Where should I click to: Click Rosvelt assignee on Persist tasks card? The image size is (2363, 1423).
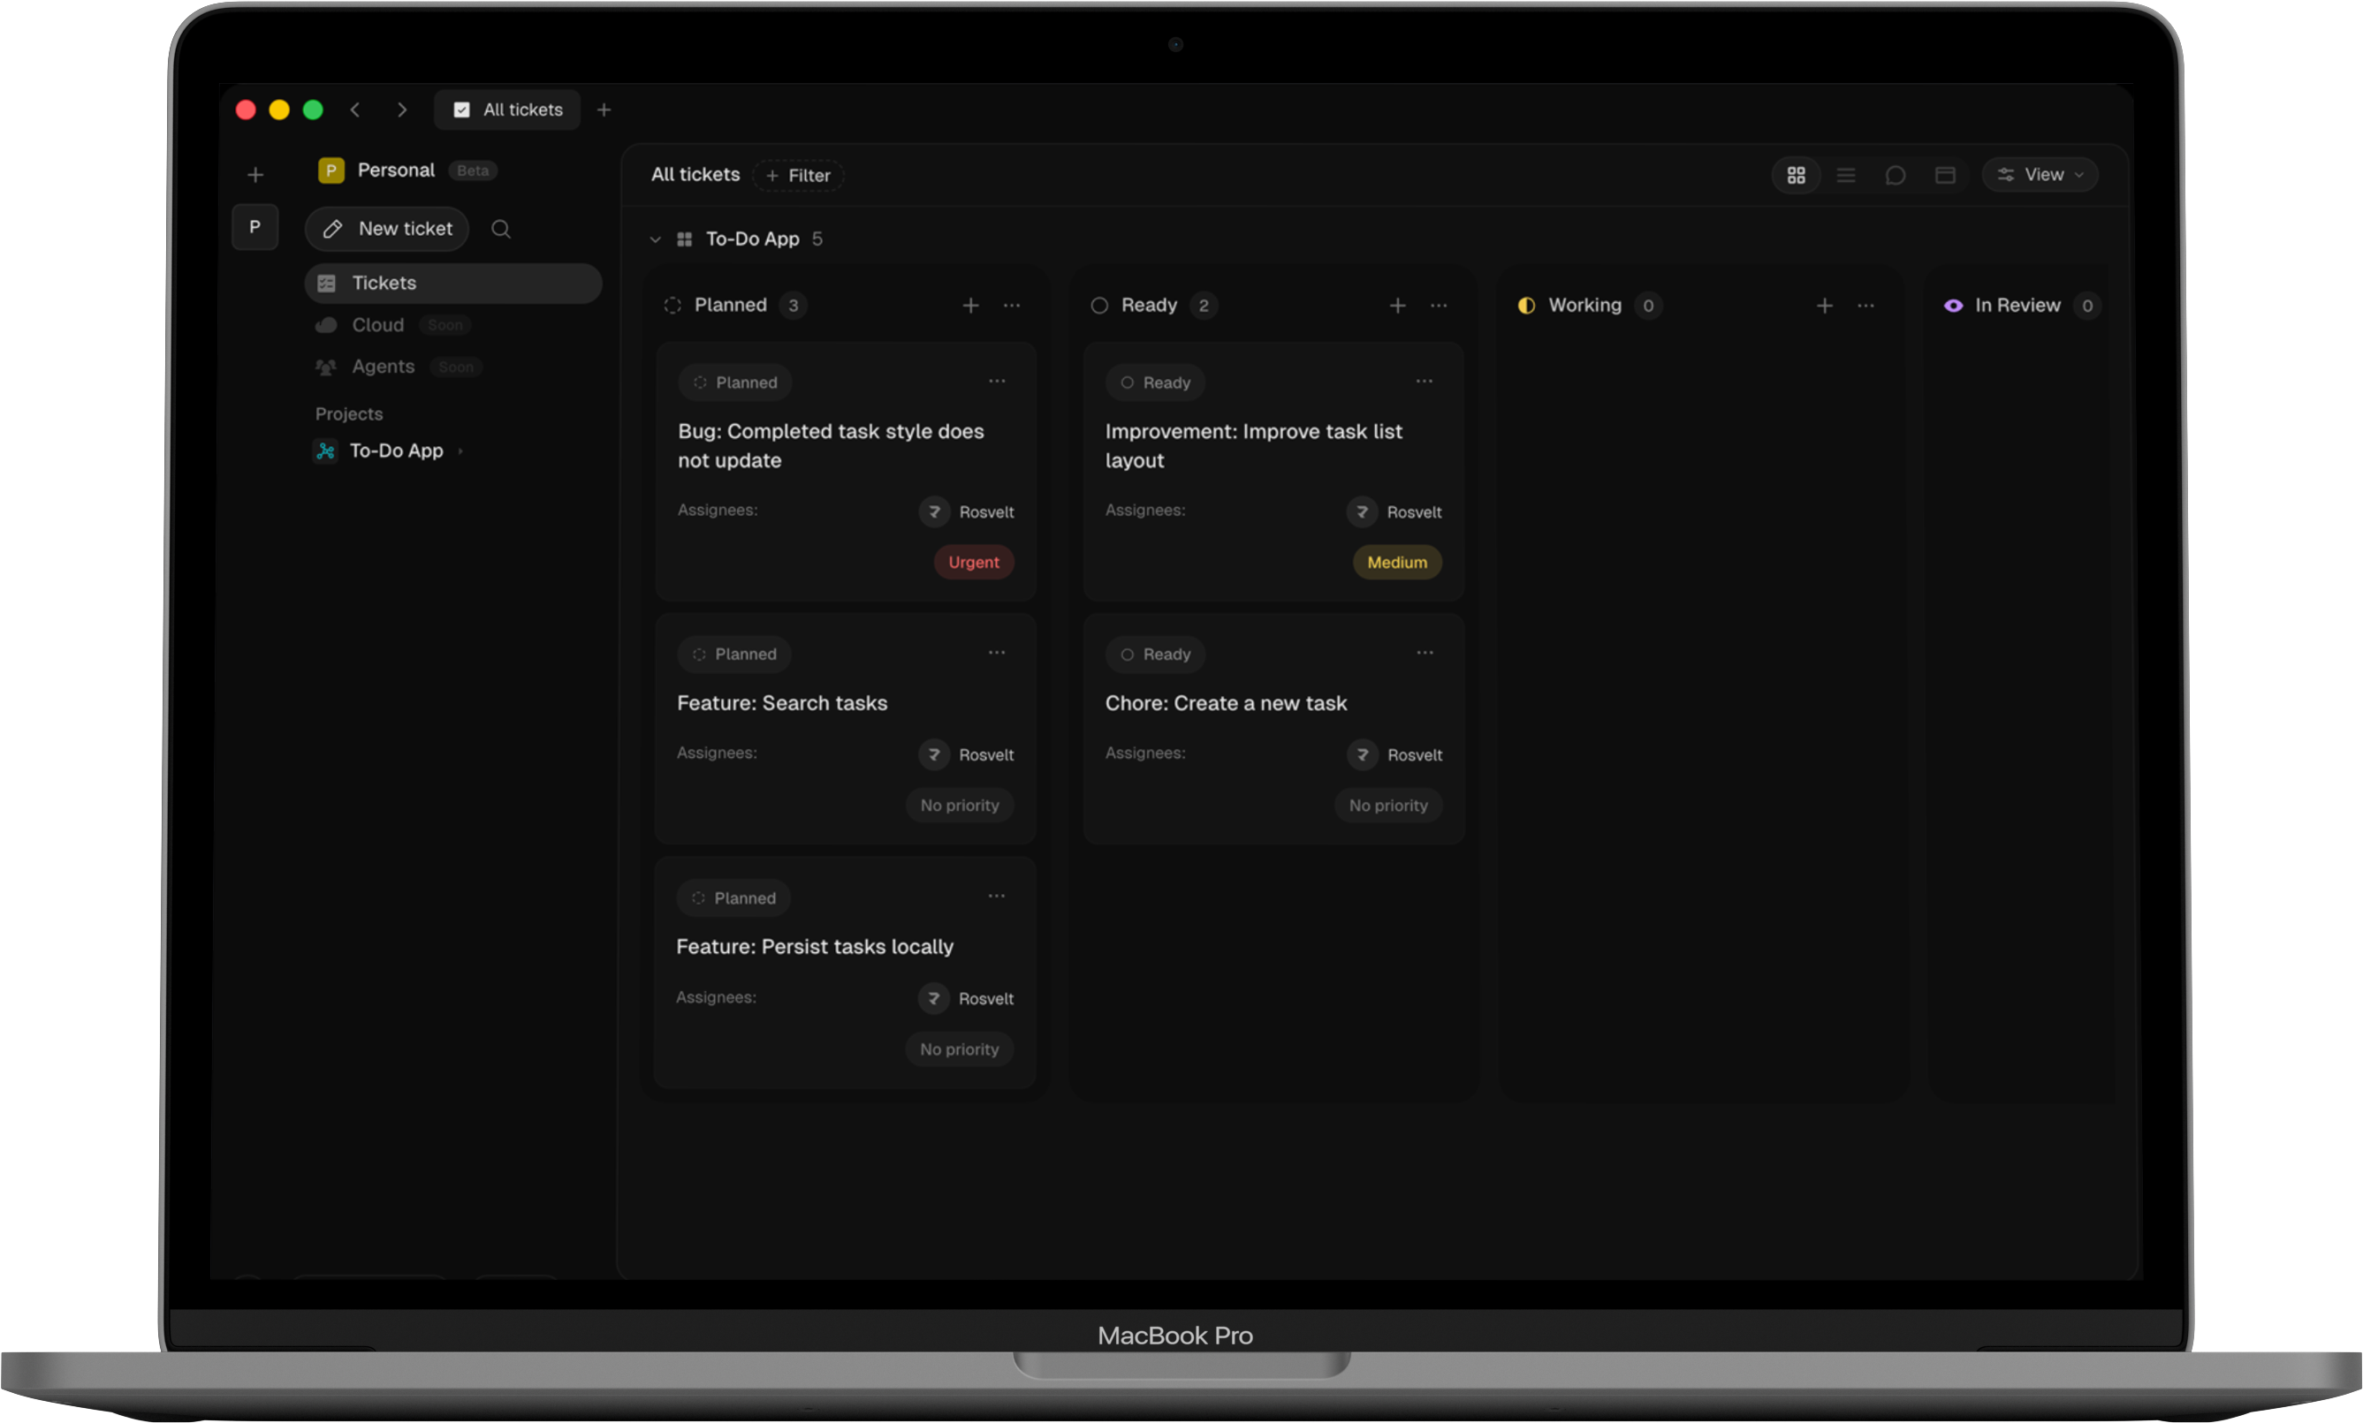965,998
